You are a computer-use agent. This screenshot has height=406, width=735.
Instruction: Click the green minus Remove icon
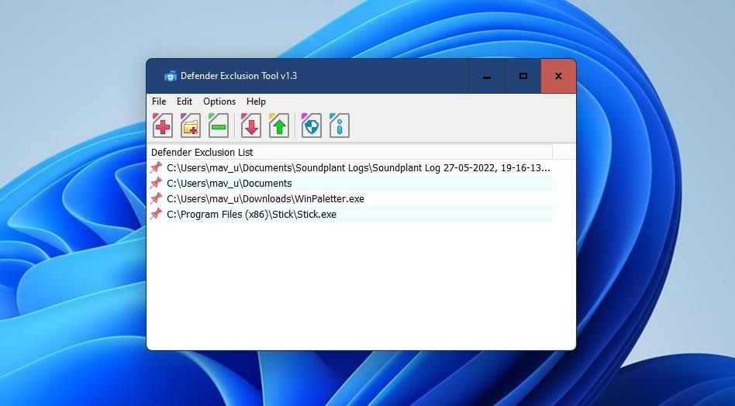[219, 126]
